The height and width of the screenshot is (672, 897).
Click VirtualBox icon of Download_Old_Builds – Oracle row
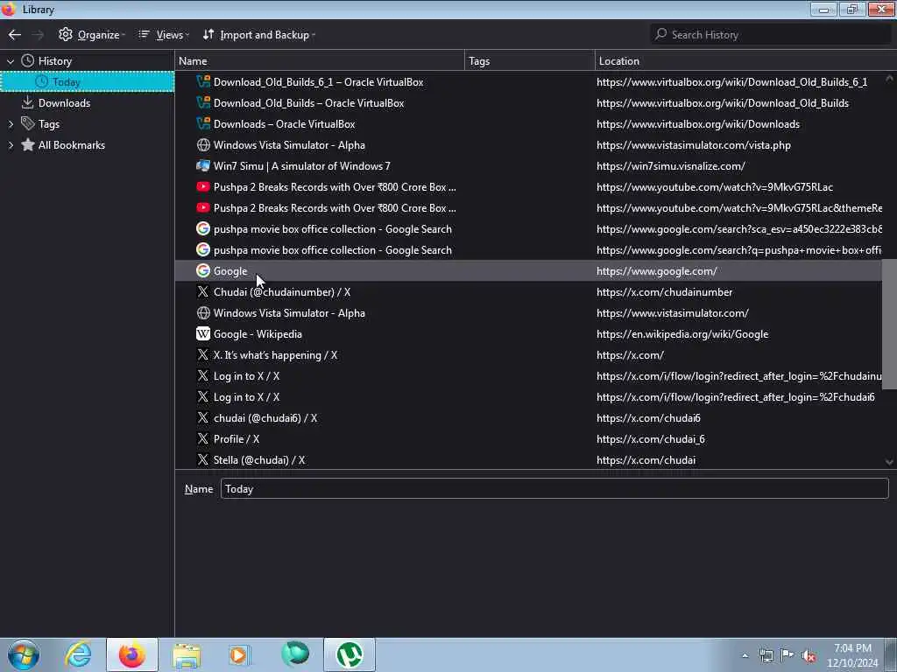click(203, 103)
